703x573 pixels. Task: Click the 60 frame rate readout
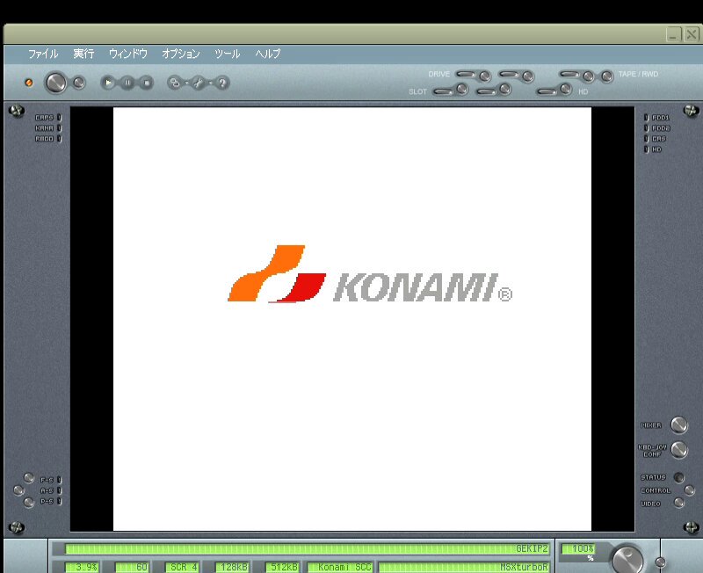coord(133,567)
